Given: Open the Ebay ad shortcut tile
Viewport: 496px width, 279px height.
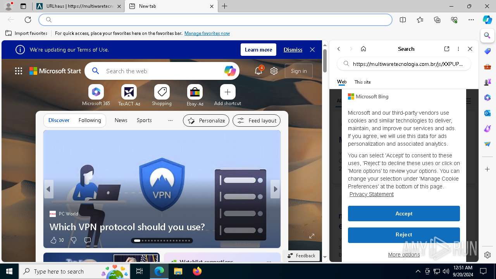Looking at the screenshot, I should [x=195, y=95].
